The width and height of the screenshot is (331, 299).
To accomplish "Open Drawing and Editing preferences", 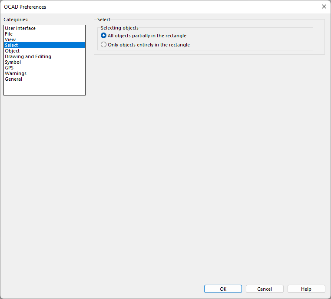I will point(45,56).
